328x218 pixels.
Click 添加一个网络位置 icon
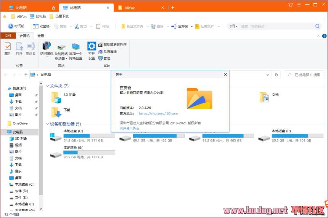76,47
